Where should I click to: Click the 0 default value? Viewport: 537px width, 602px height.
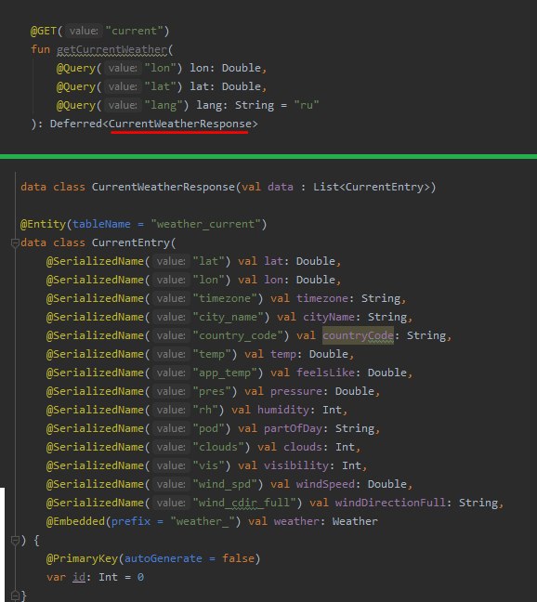click(x=140, y=578)
